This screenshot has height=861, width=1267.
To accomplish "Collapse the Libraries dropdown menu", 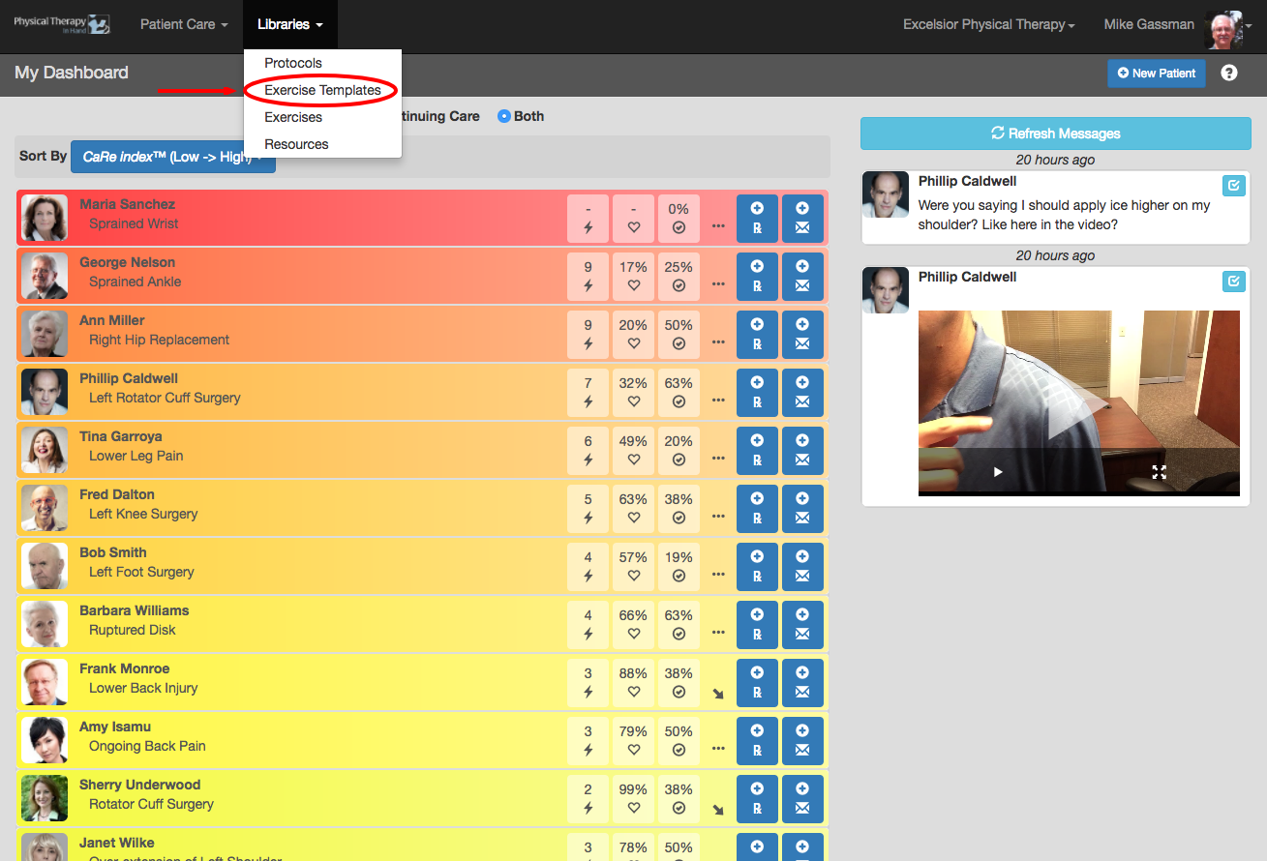I will point(290,24).
